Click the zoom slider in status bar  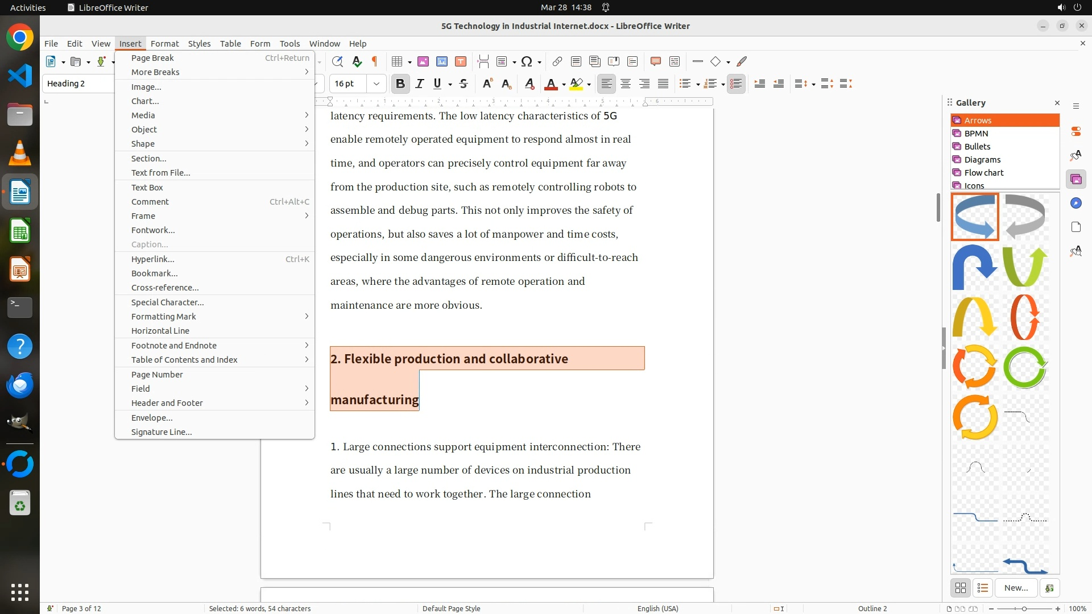coord(1024,608)
